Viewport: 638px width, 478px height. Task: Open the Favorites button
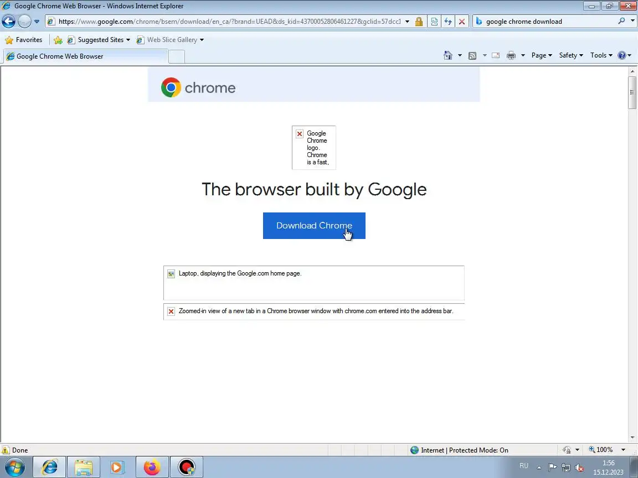[24, 40]
